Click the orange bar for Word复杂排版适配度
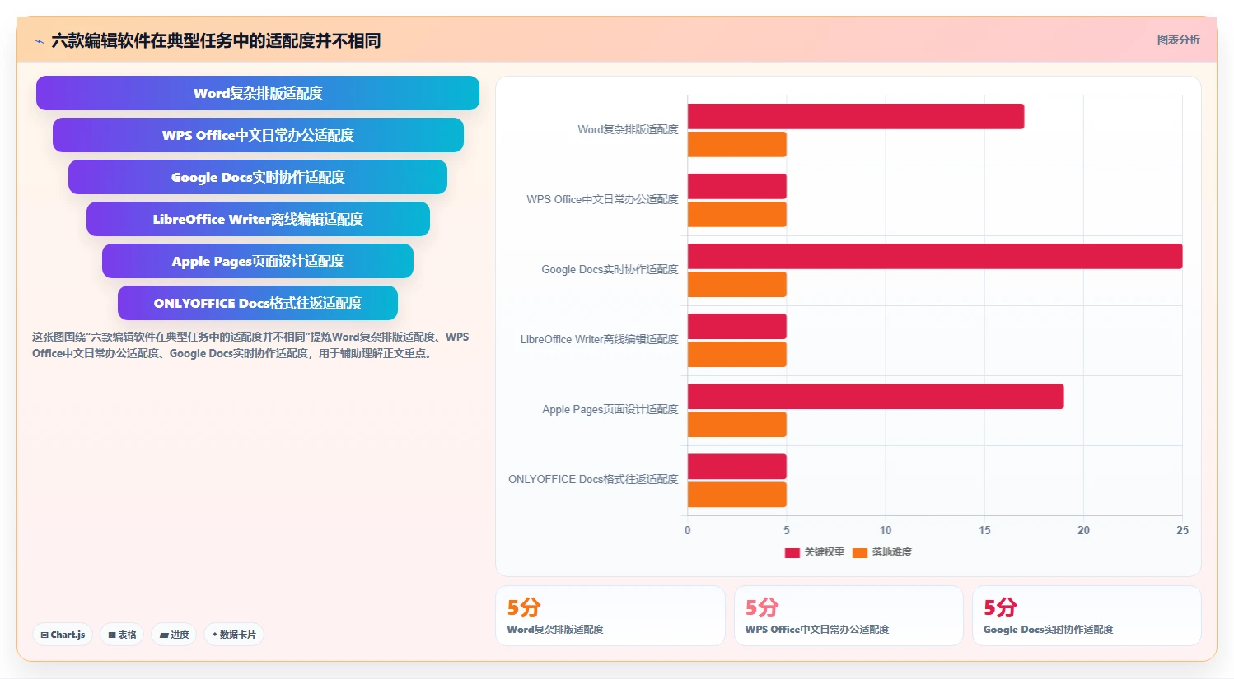 (737, 144)
